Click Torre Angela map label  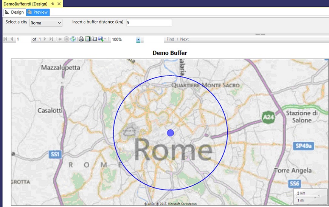point(293,170)
